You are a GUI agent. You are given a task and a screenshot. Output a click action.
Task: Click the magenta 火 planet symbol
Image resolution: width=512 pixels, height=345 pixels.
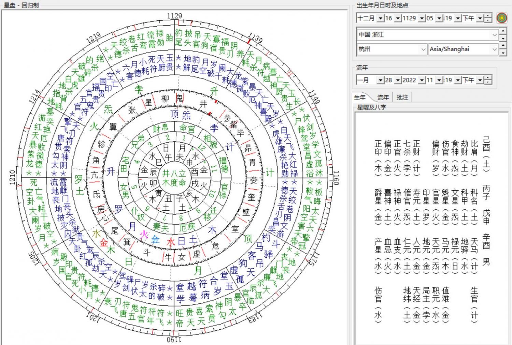(x=144, y=235)
